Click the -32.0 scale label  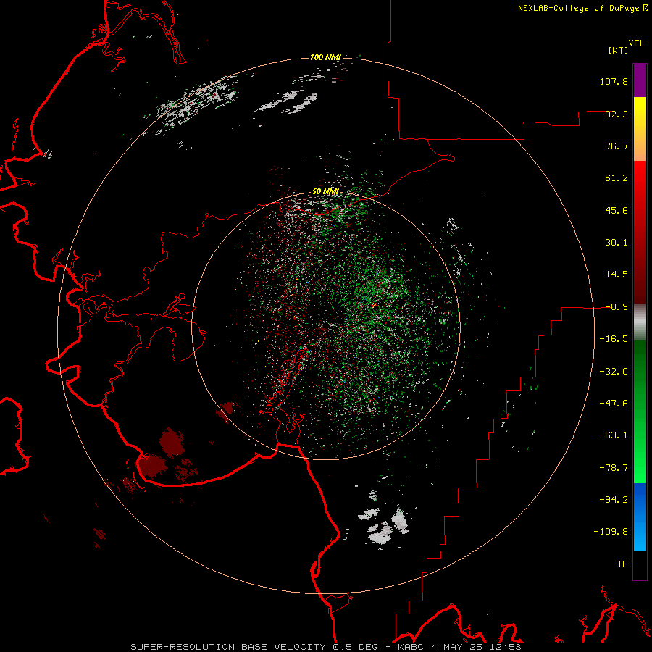(x=614, y=372)
